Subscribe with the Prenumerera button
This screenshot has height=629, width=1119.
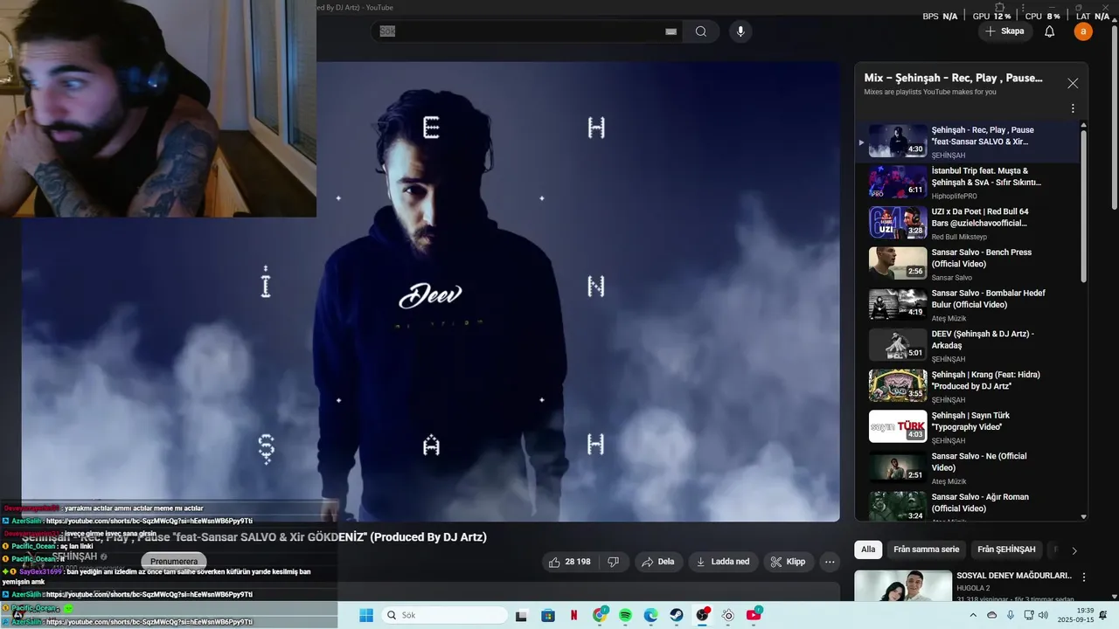coord(174,561)
